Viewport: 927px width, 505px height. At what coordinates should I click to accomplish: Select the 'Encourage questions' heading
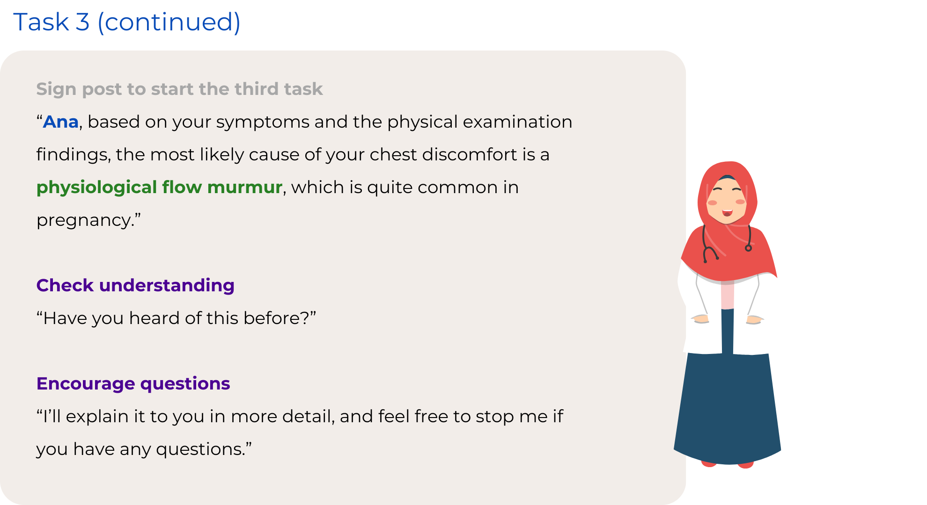coord(133,383)
